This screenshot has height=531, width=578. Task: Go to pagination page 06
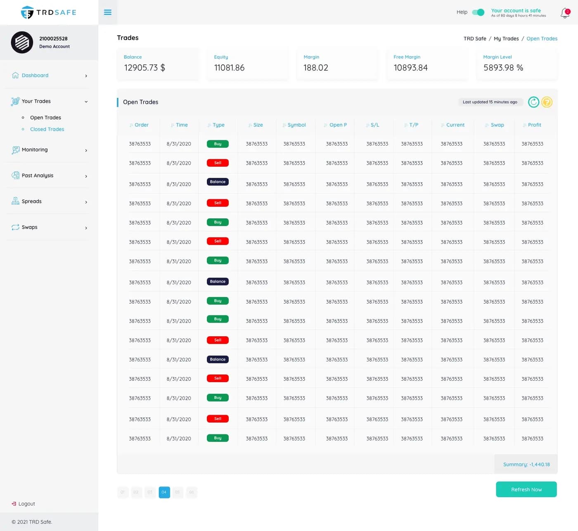192,492
